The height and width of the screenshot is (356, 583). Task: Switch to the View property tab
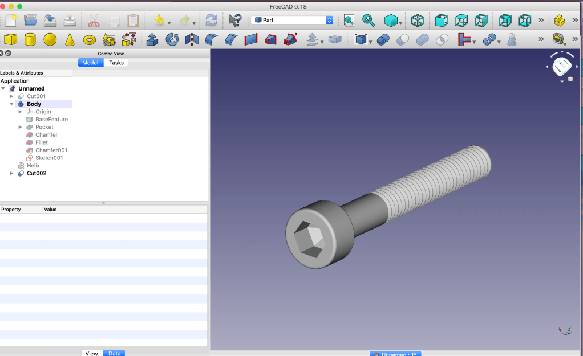pyautogui.click(x=92, y=353)
